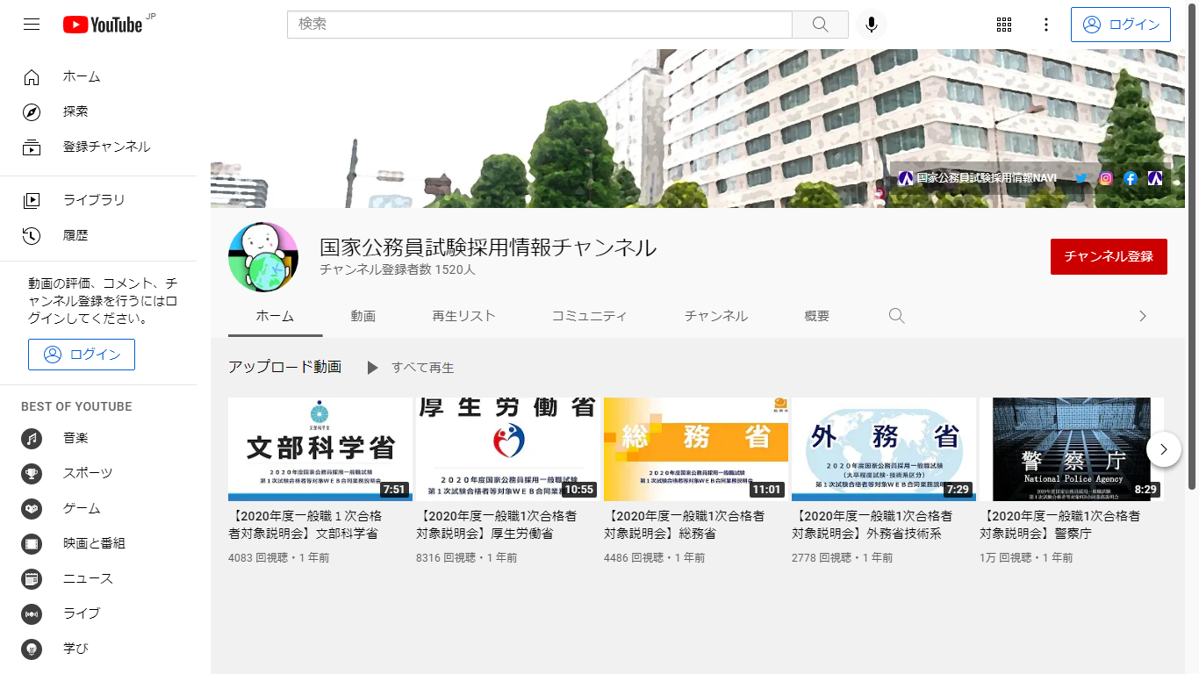The height and width of the screenshot is (674, 1199).
Task: Expand channel tabs with right chevron
Action: (1142, 316)
